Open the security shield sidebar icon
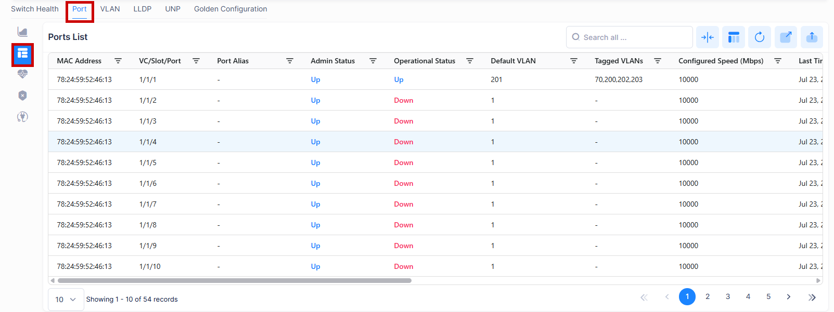Screen dimensions: 834x312 tap(22, 96)
